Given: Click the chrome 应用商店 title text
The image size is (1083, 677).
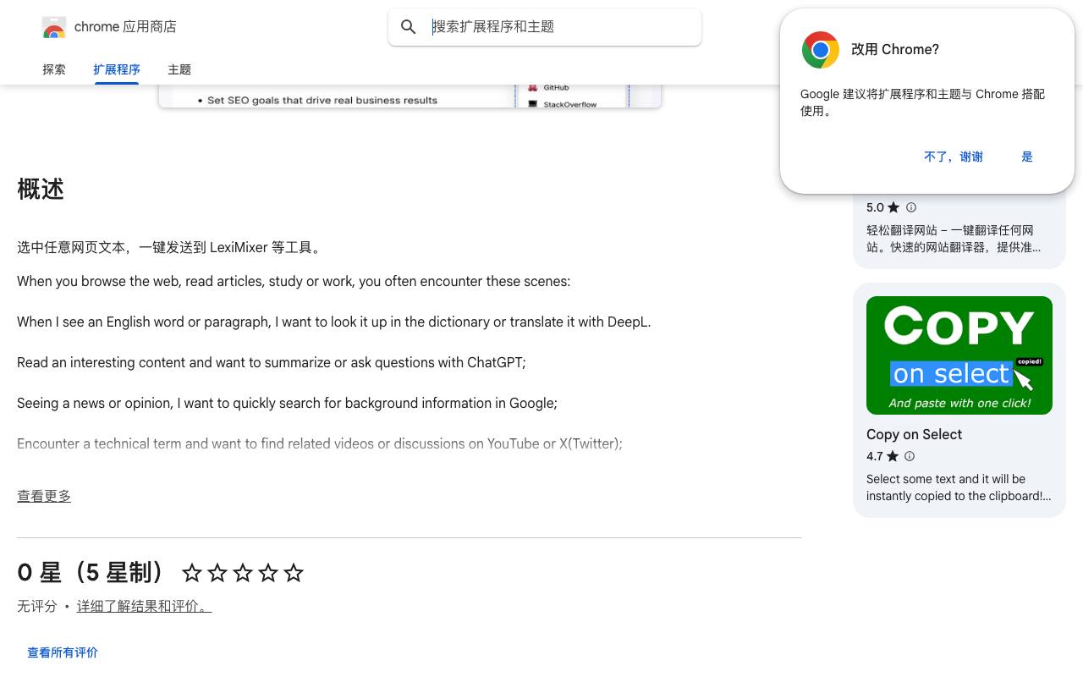Looking at the screenshot, I should tap(125, 27).
